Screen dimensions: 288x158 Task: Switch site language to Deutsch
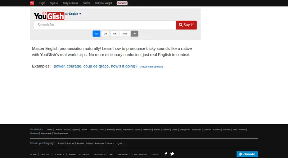[x=110, y=143]
